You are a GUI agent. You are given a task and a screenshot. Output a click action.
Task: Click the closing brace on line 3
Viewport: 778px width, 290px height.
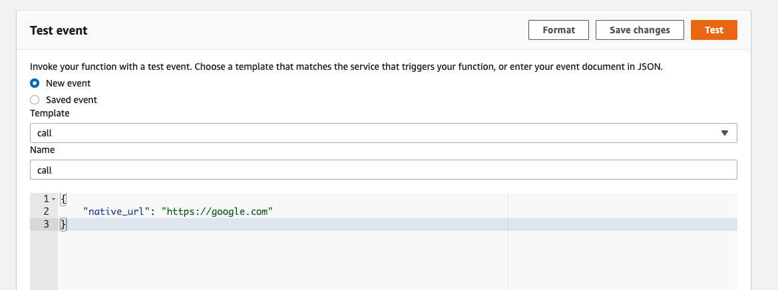pyautogui.click(x=63, y=224)
